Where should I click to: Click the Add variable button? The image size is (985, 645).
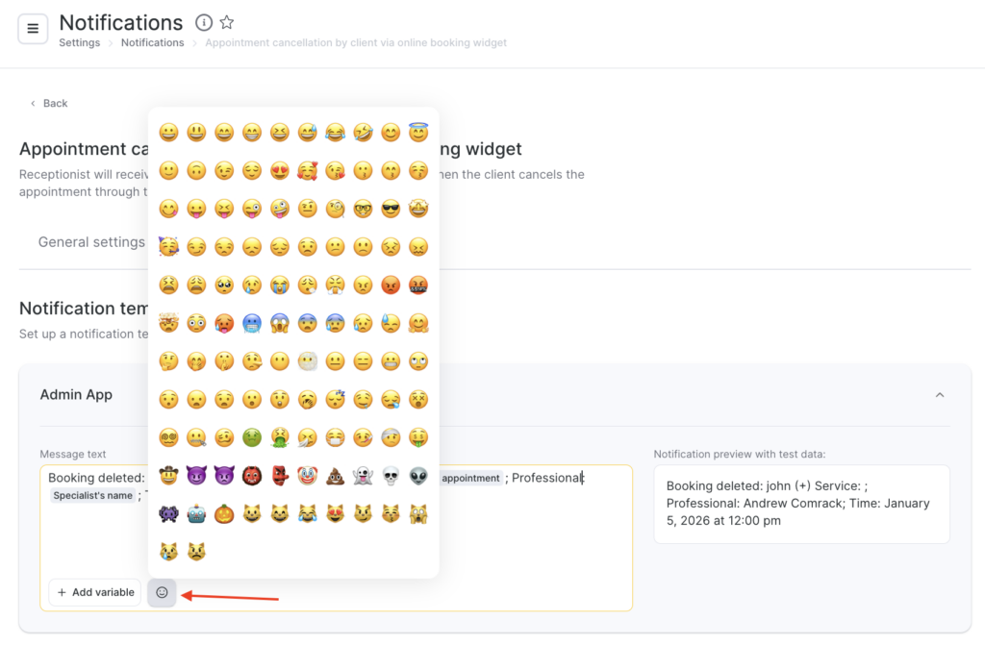(95, 592)
